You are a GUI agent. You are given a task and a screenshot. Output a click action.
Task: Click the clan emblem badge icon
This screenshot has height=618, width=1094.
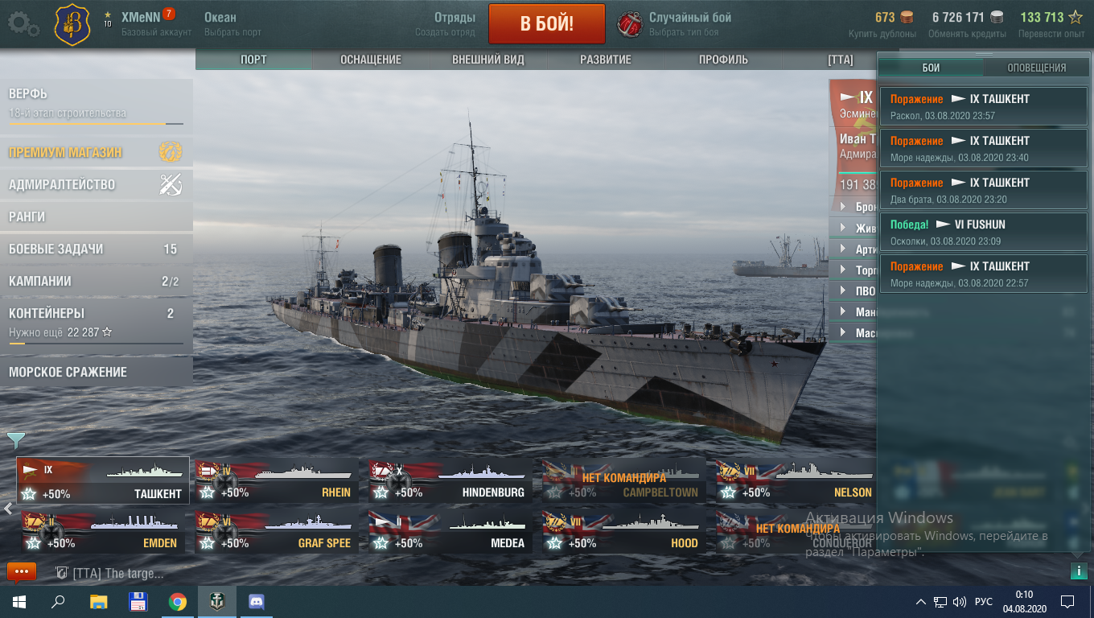click(x=72, y=26)
